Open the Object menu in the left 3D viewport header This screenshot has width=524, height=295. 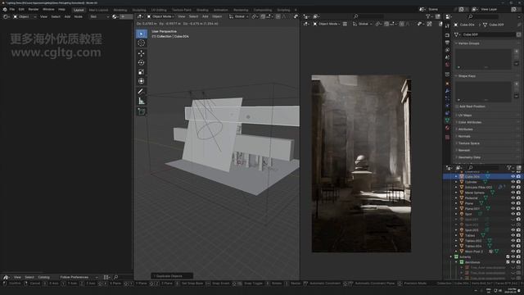tap(217, 16)
